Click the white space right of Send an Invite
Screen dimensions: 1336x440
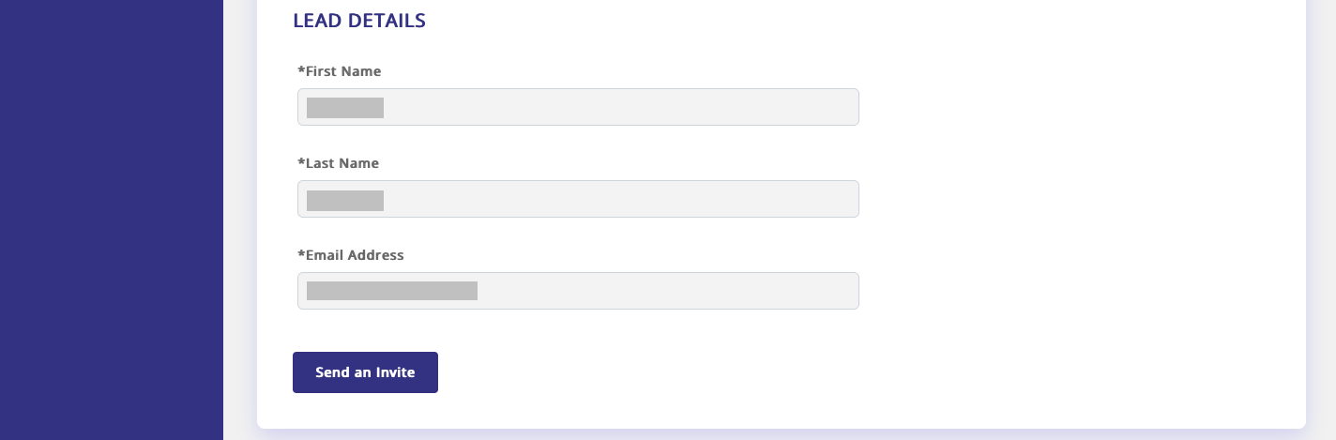point(657,372)
